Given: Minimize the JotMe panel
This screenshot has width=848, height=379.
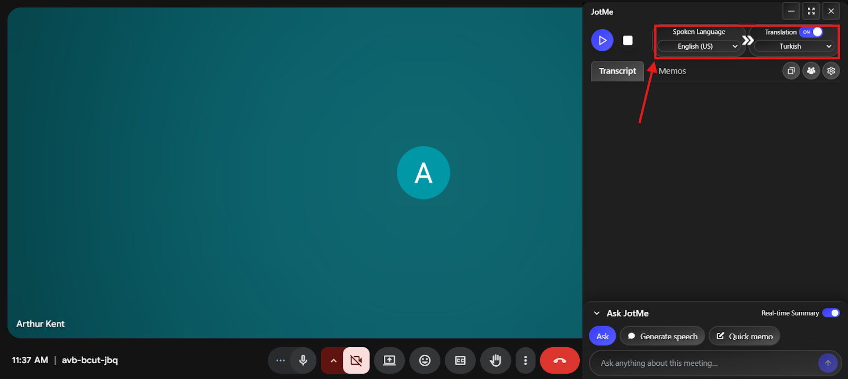Looking at the screenshot, I should click(x=791, y=11).
